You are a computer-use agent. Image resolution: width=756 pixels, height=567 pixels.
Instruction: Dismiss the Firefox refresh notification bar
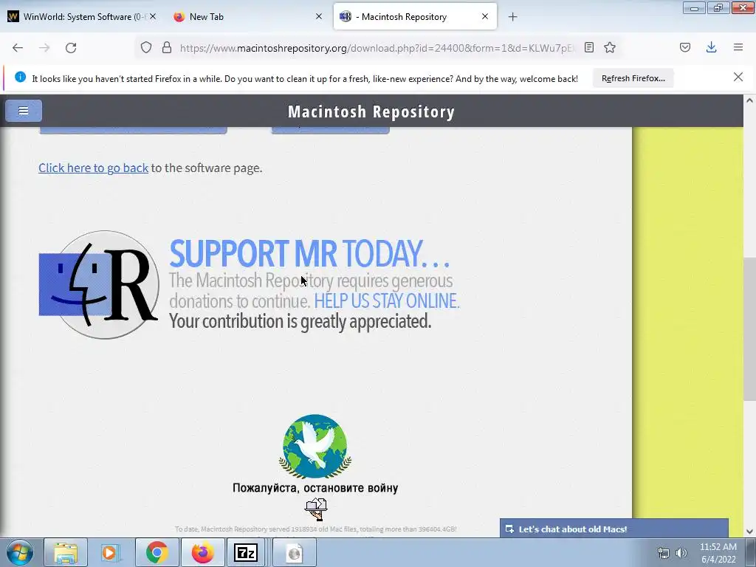[x=738, y=77]
